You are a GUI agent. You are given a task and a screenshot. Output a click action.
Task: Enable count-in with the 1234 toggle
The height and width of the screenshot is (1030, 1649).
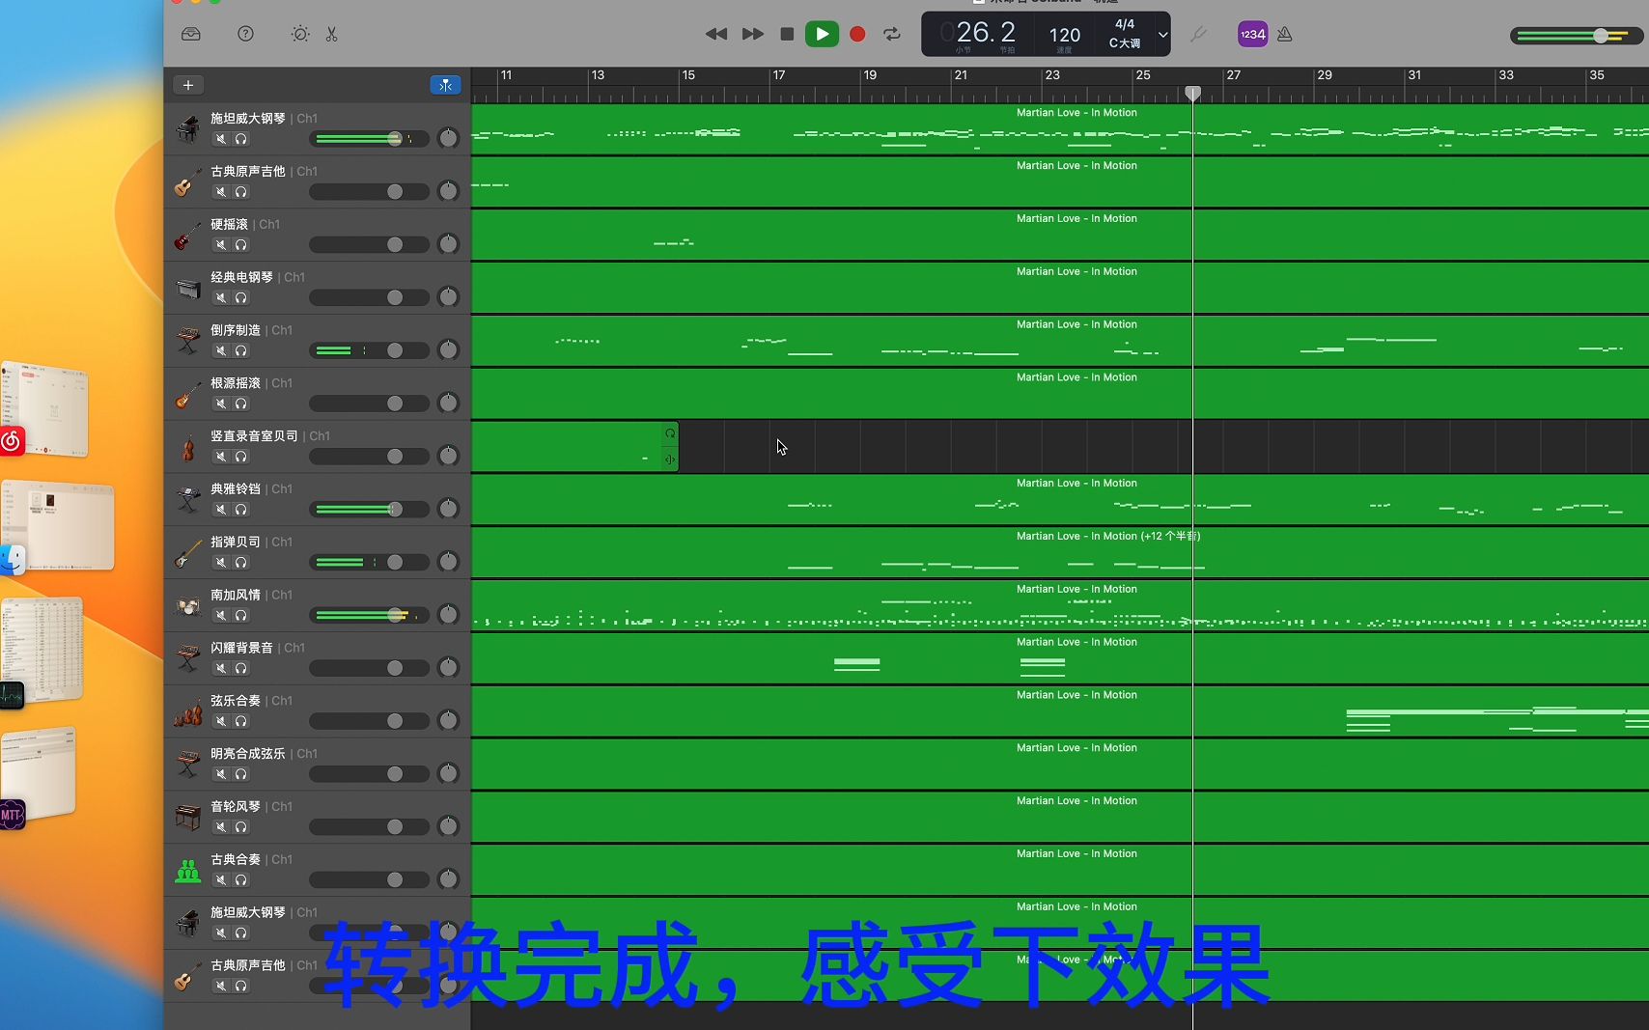click(x=1251, y=34)
